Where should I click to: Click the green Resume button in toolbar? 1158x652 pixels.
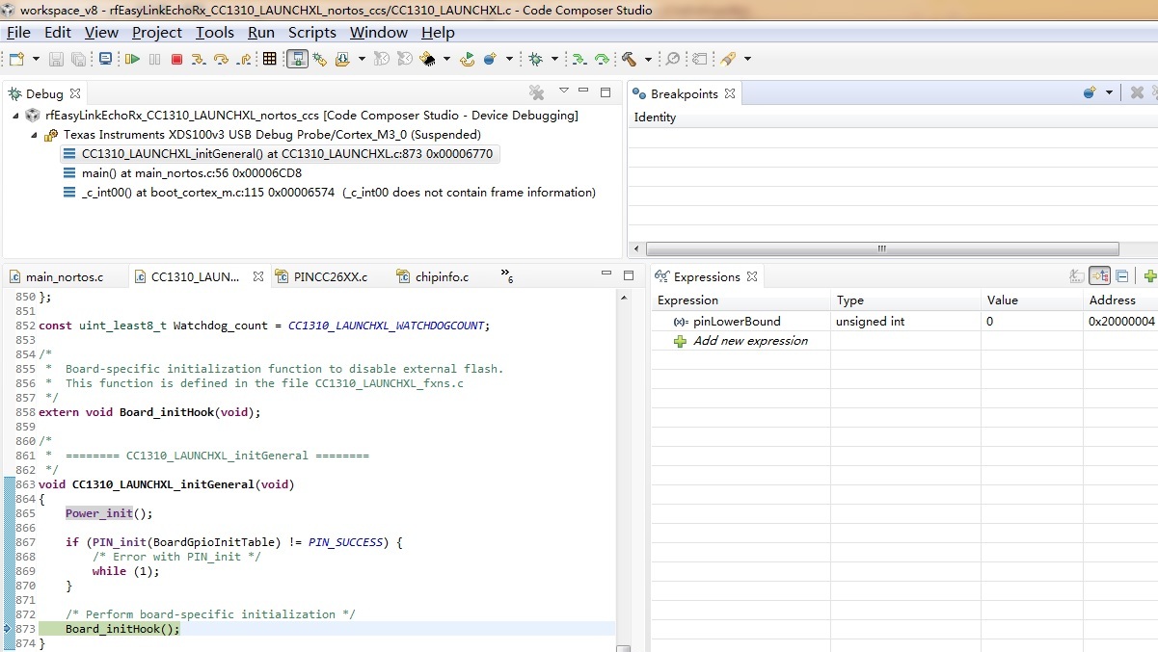pos(131,60)
